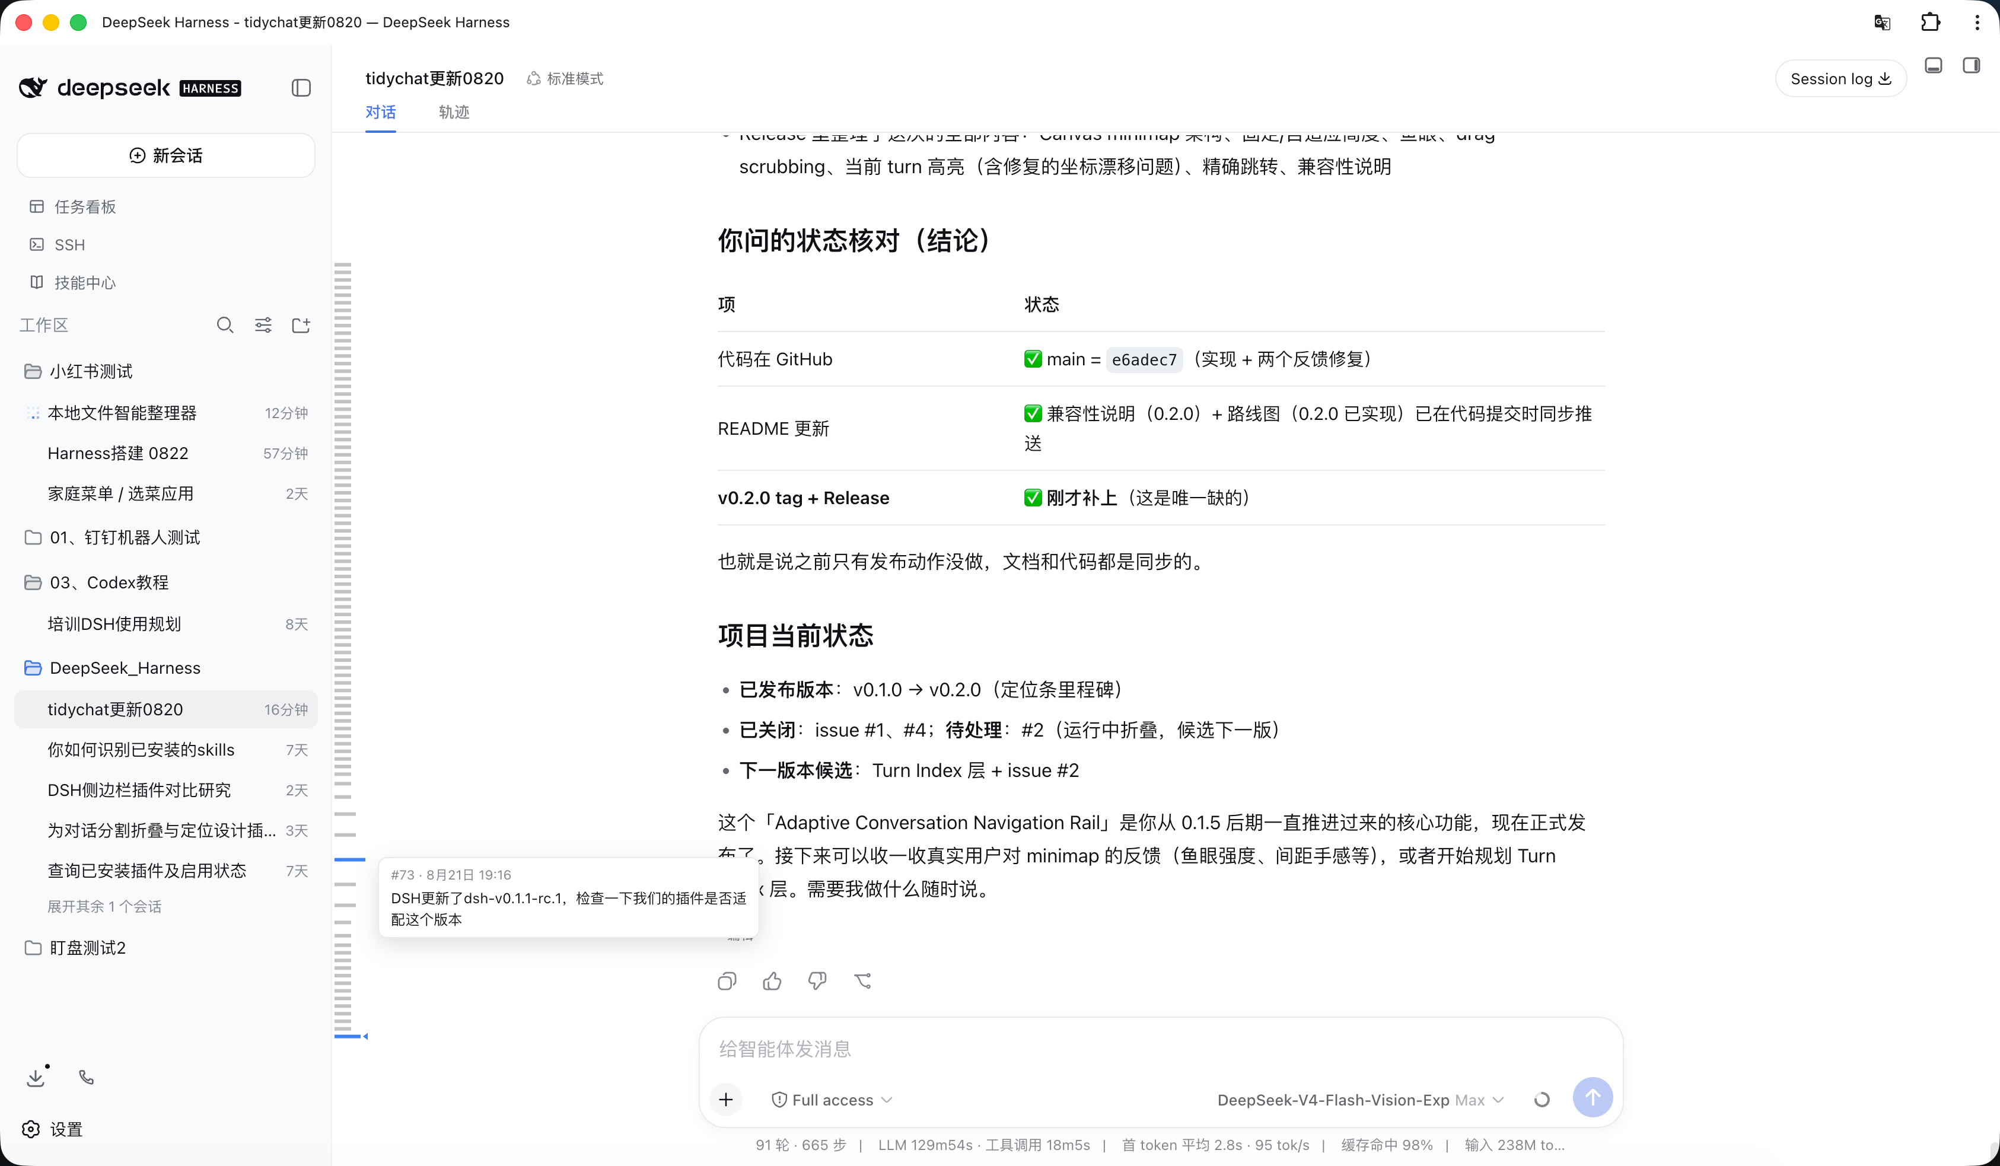Switch to the 对话 tab
2000x1166 pixels.
click(380, 112)
